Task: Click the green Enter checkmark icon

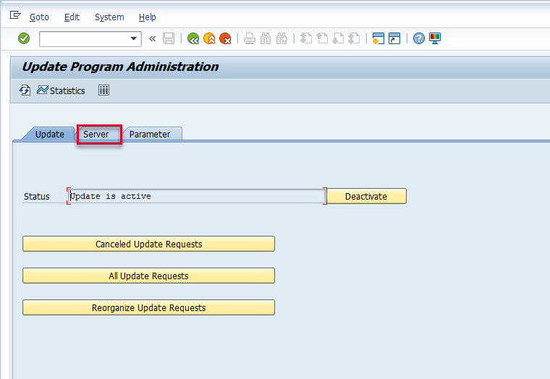Action: tap(24, 38)
